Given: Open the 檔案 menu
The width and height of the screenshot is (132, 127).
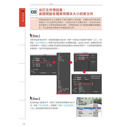Looking at the screenshot, I should [79, 98].
